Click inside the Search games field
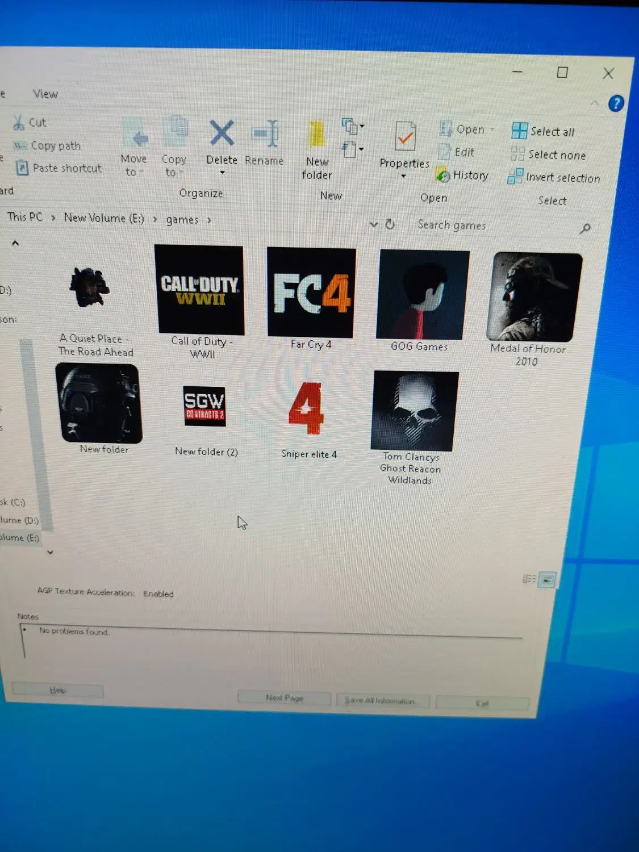The image size is (639, 852). tap(494, 226)
